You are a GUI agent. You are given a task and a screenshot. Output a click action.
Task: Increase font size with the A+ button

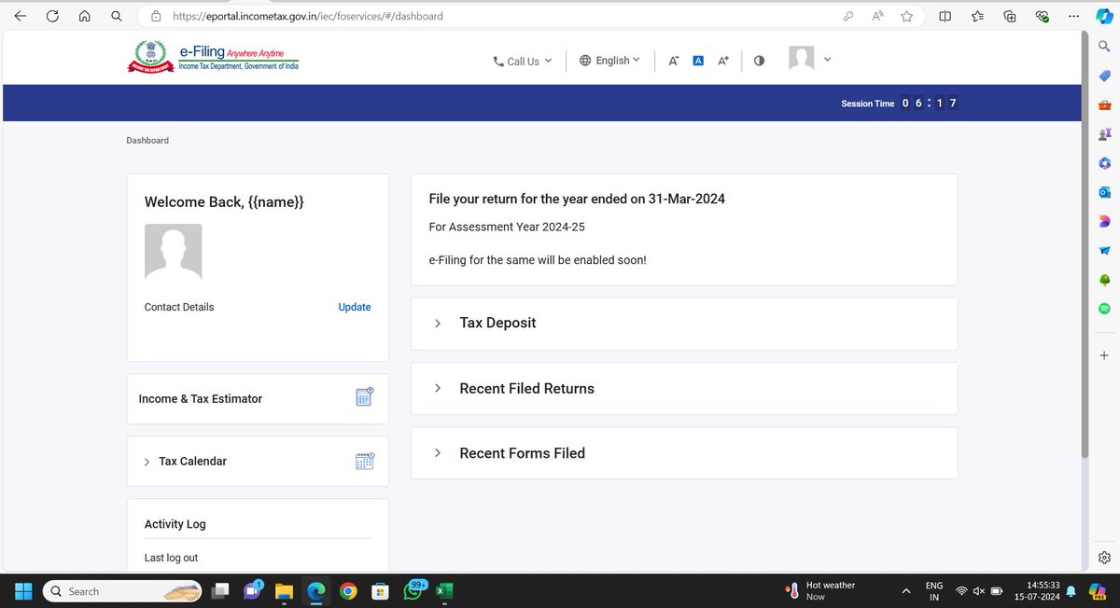[x=723, y=61]
